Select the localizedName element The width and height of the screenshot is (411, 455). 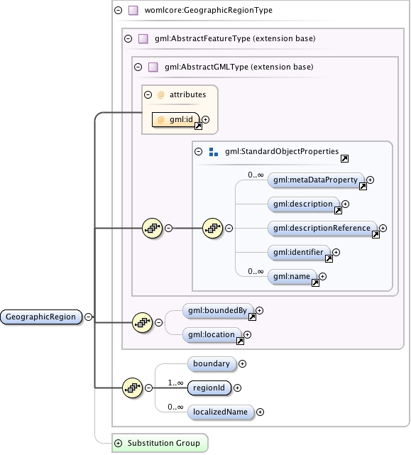pyautogui.click(x=221, y=412)
